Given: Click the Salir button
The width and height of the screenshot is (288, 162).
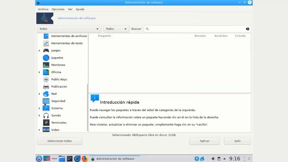Looking at the screenshot, I should [x=237, y=141].
